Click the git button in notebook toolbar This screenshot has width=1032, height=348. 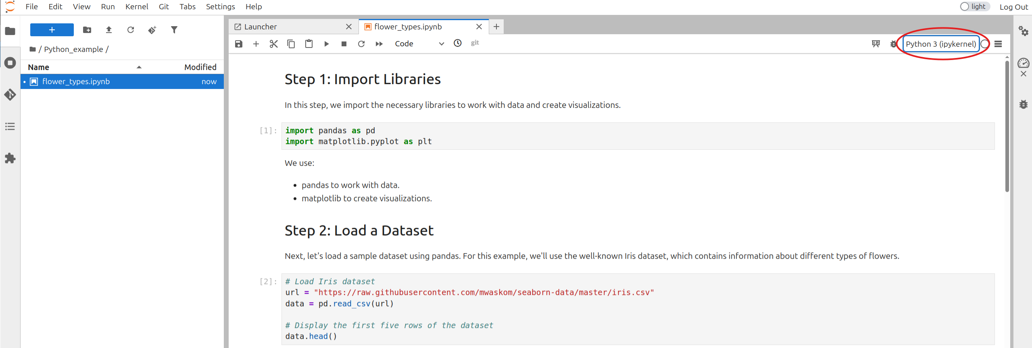475,43
